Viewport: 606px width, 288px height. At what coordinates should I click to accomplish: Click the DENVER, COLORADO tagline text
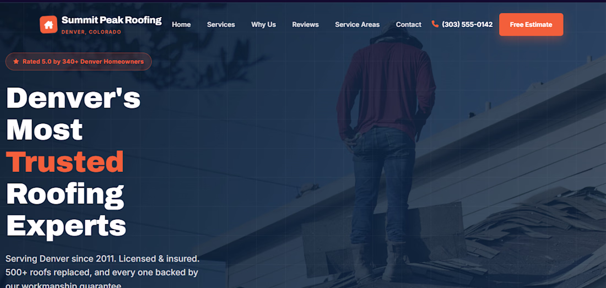(x=91, y=32)
